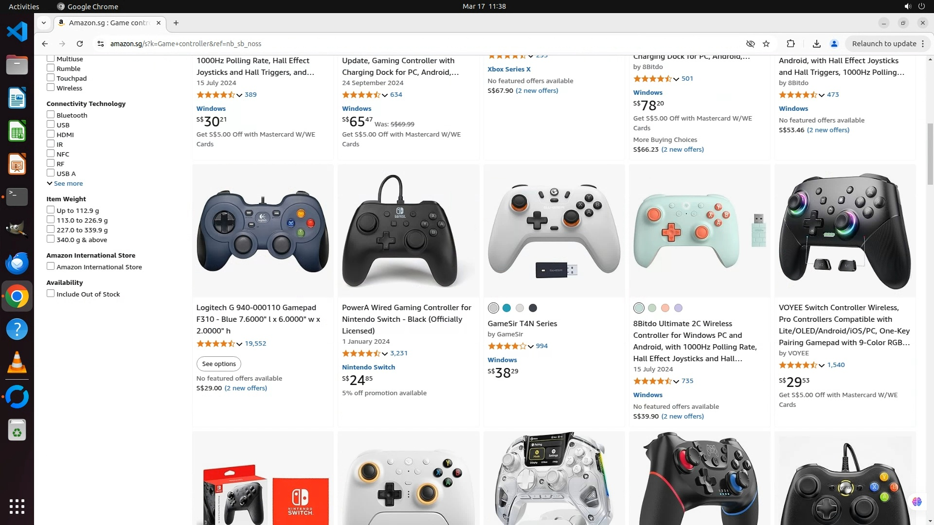Bookmark this page with the star icon
Image resolution: width=934 pixels, height=525 pixels.
[x=766, y=44]
